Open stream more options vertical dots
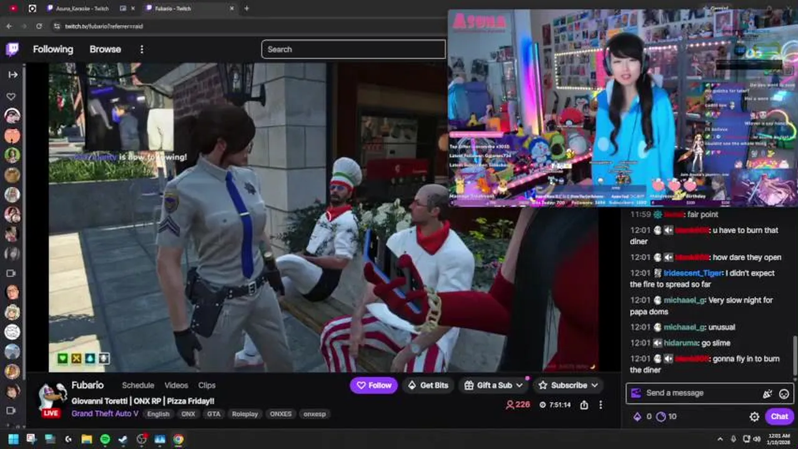This screenshot has height=449, width=798. coord(601,405)
